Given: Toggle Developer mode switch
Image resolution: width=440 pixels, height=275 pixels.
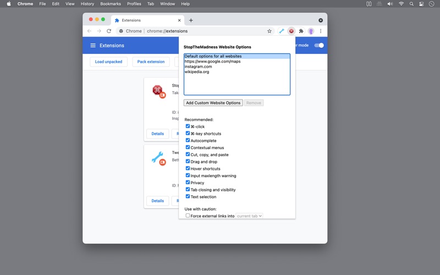Looking at the screenshot, I should coord(319,46).
